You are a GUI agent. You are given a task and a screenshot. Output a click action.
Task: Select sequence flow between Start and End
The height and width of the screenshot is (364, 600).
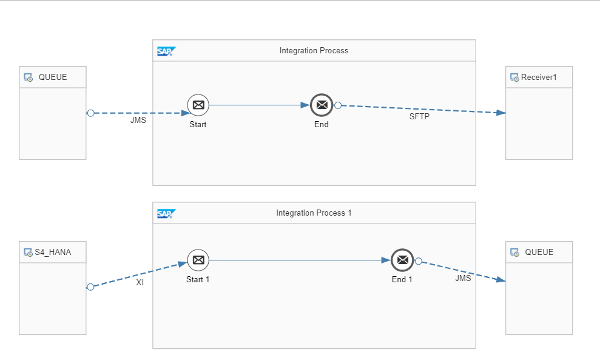pos(259,105)
